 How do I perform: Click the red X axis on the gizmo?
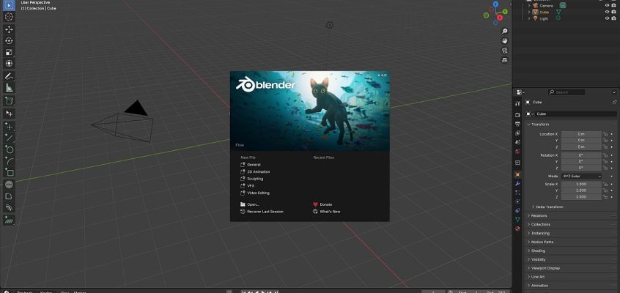click(500, 18)
